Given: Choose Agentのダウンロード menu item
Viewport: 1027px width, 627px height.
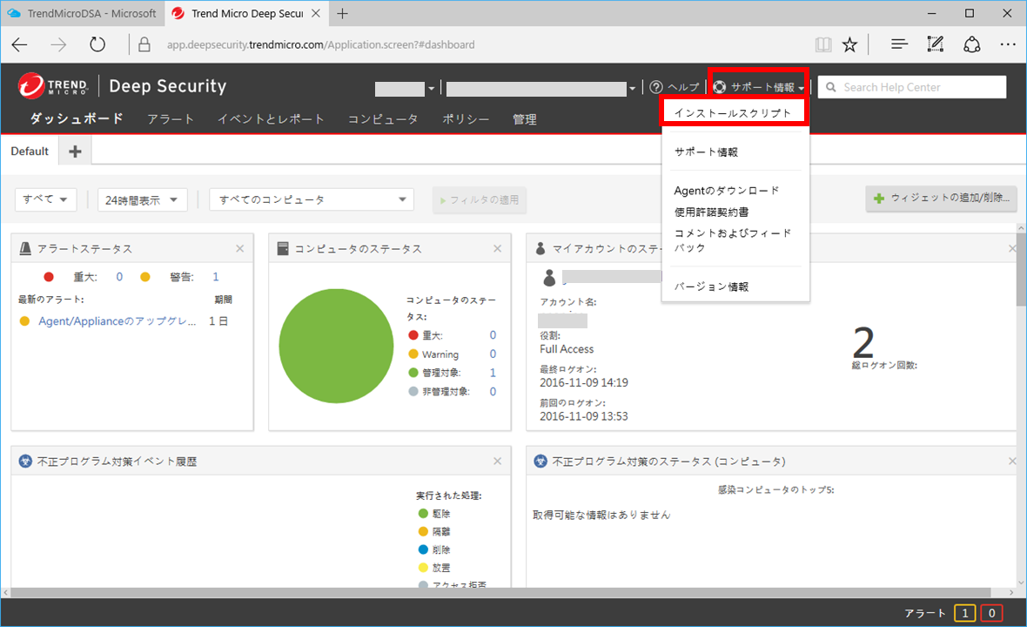Looking at the screenshot, I should coord(727,191).
